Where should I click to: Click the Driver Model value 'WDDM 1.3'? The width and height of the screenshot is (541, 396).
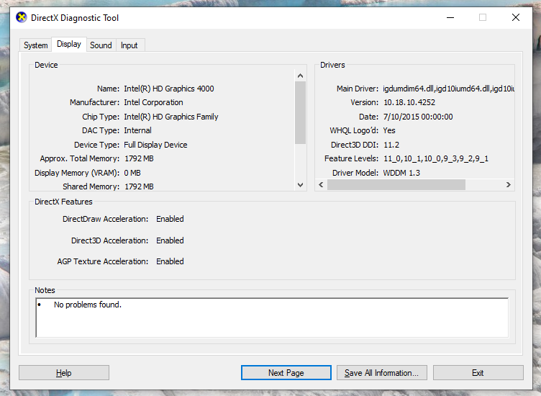401,173
